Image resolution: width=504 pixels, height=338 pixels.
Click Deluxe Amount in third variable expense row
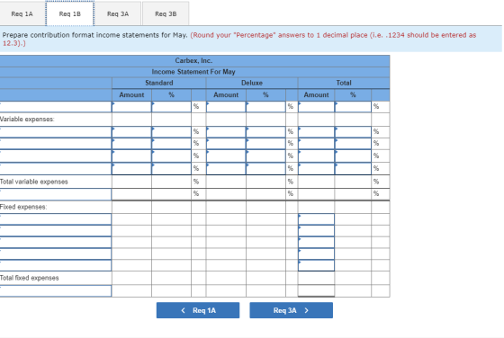226,156
